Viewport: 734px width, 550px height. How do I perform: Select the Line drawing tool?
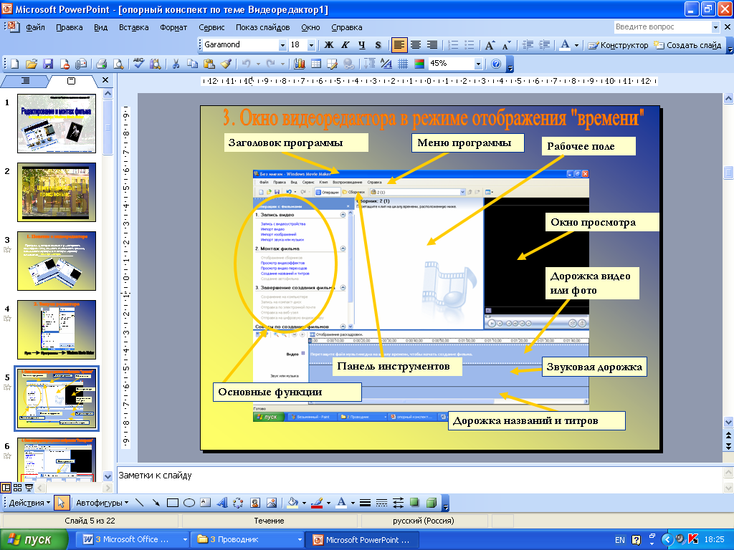pyautogui.click(x=140, y=503)
